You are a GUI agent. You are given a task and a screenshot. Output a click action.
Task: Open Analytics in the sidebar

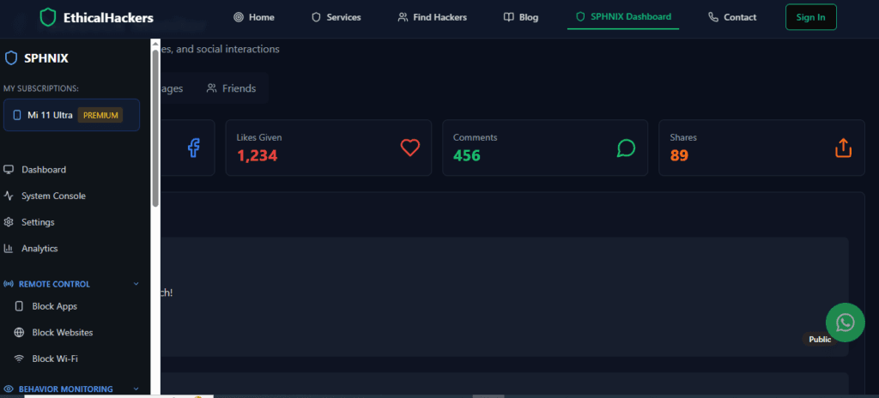[72, 249]
